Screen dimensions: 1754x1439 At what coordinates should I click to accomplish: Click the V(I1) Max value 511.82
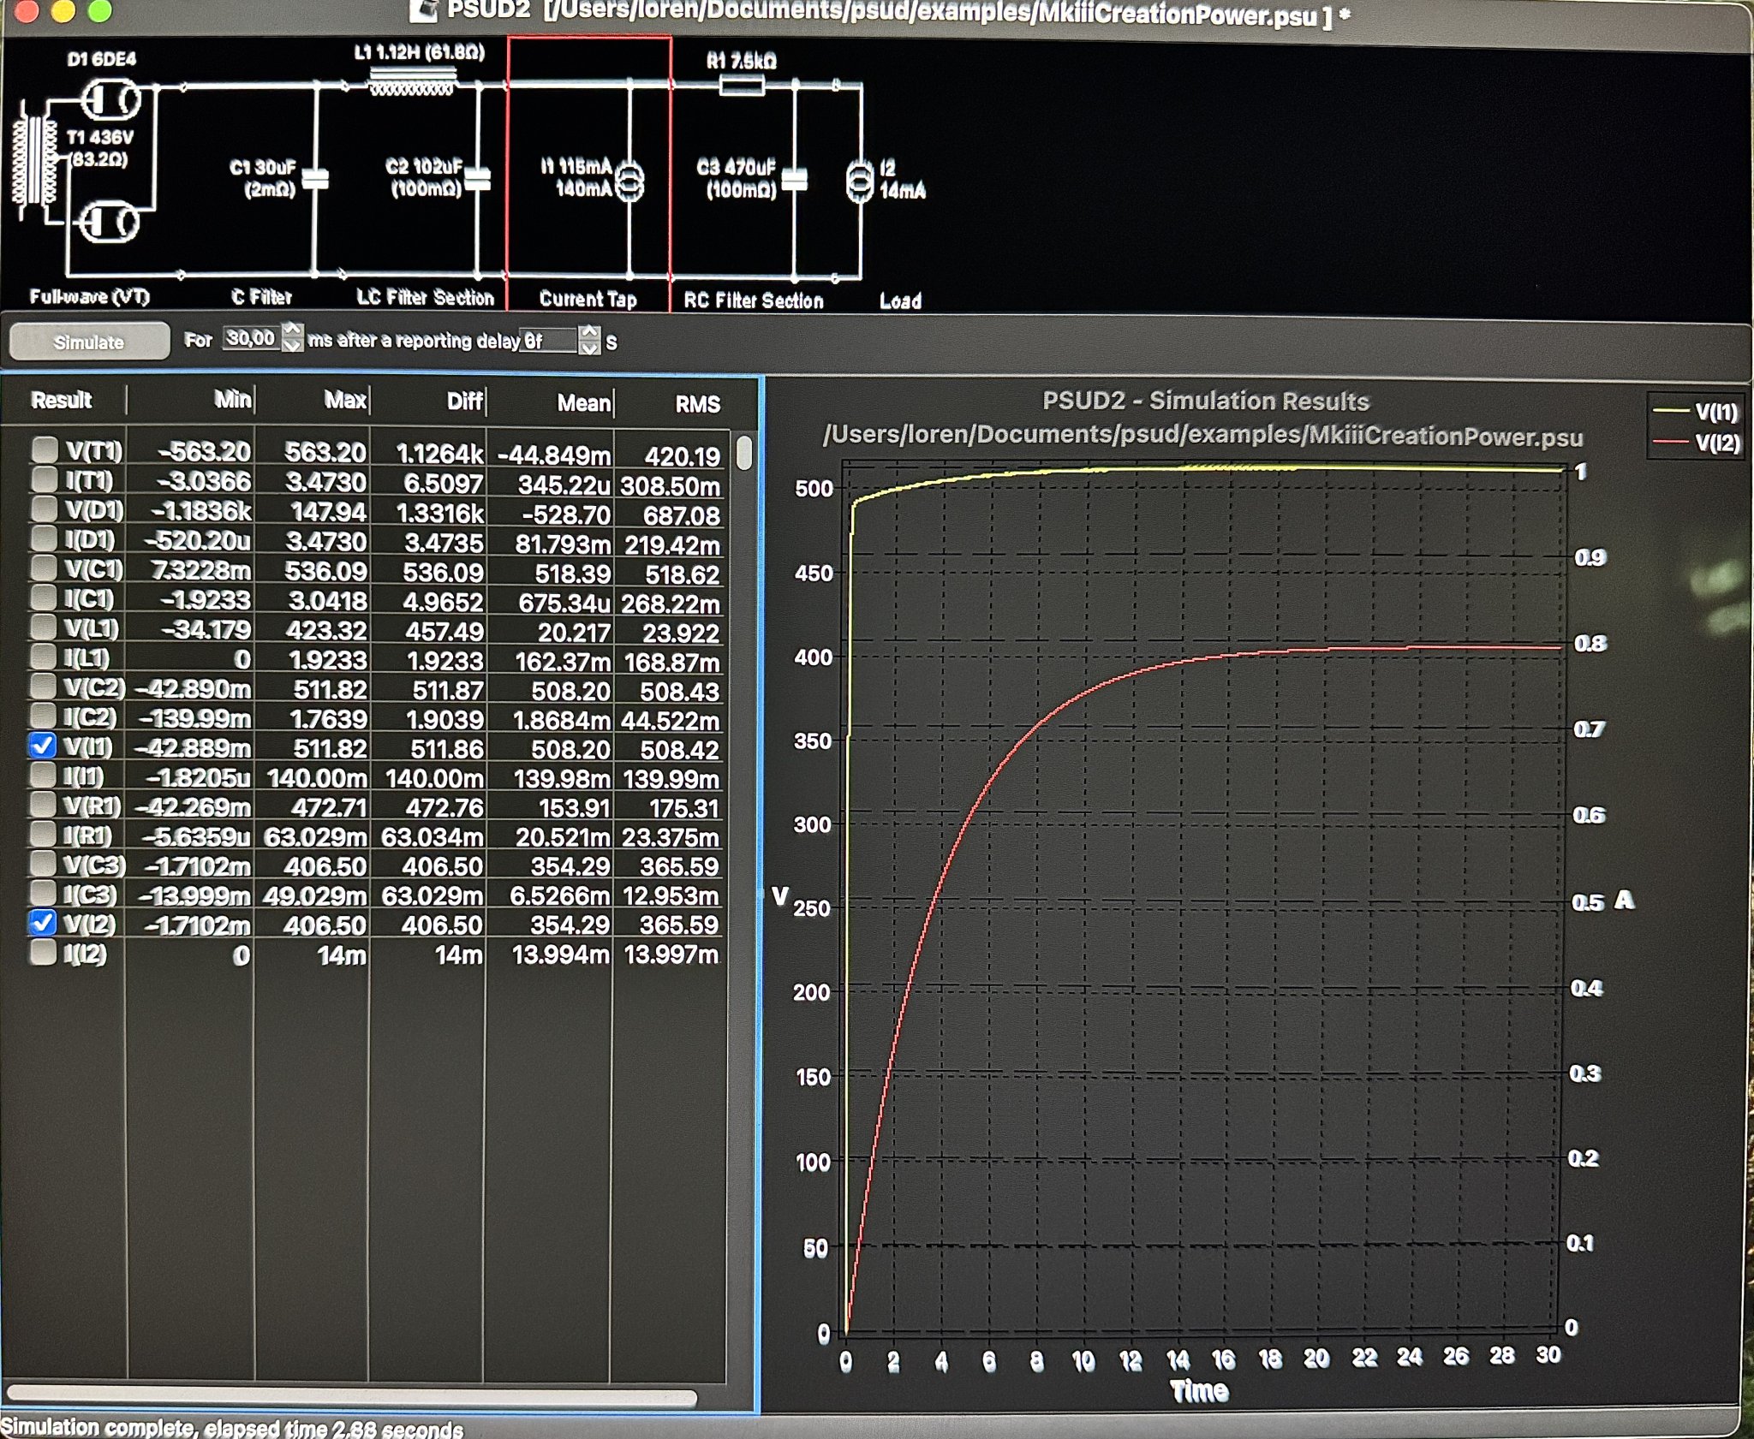pos(330,748)
